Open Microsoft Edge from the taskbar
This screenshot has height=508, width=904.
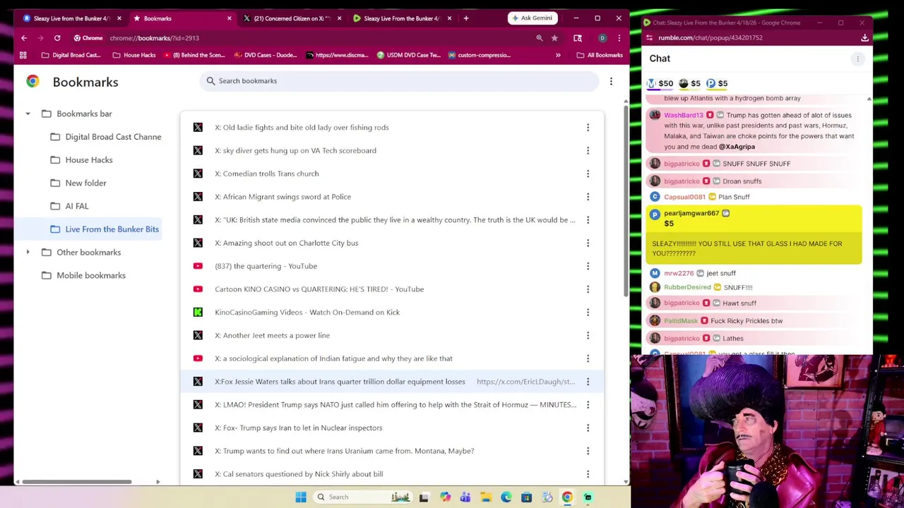tap(506, 497)
